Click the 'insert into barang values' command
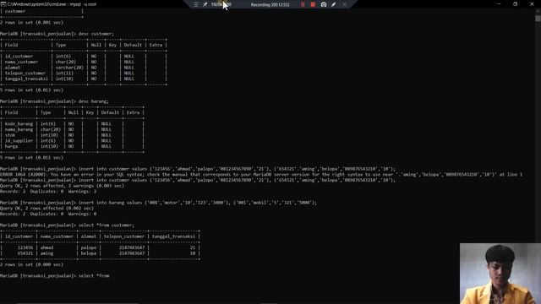 click(x=198, y=203)
